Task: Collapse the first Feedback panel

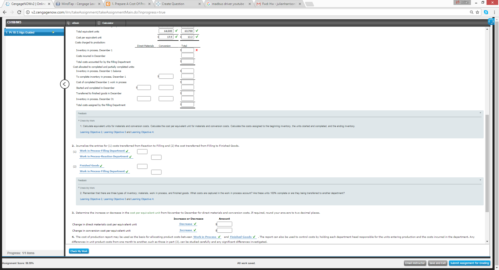Action: point(480,113)
